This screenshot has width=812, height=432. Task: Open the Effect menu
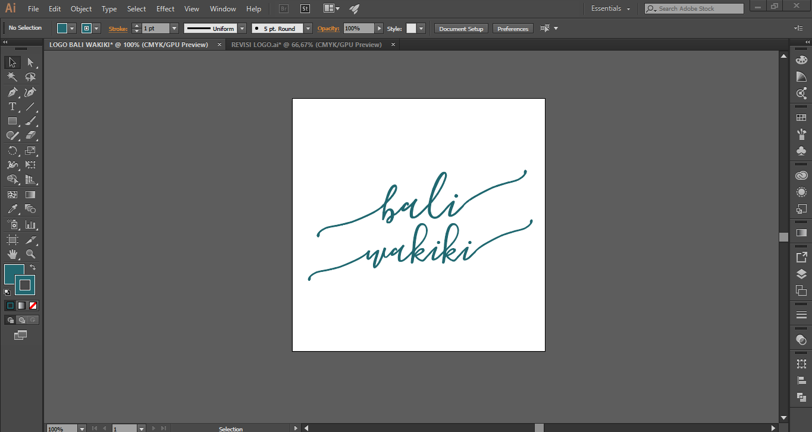(x=165, y=9)
